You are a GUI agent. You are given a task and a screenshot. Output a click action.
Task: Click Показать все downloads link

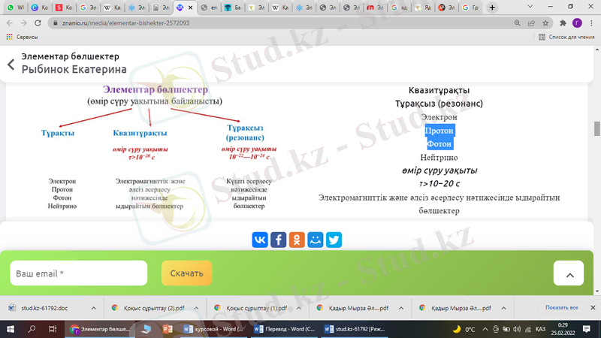pos(561,307)
